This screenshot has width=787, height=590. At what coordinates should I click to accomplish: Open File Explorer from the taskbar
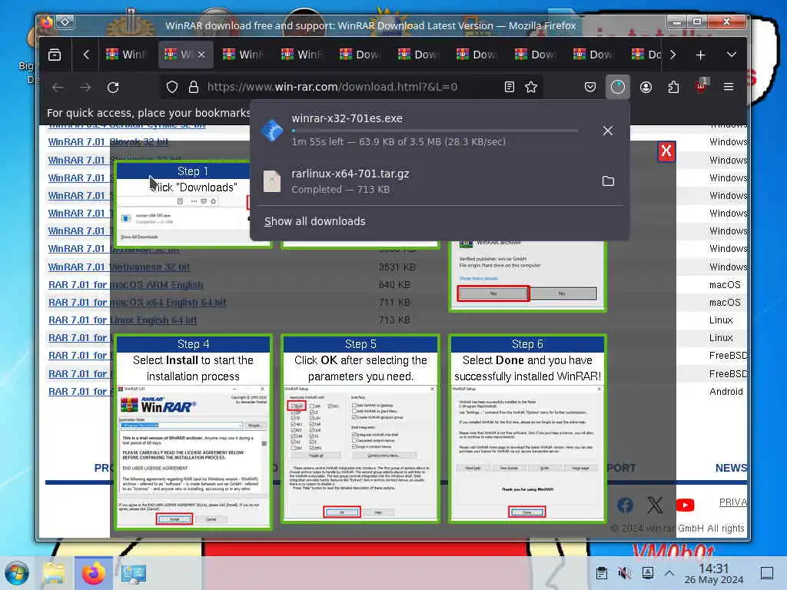pos(54,573)
